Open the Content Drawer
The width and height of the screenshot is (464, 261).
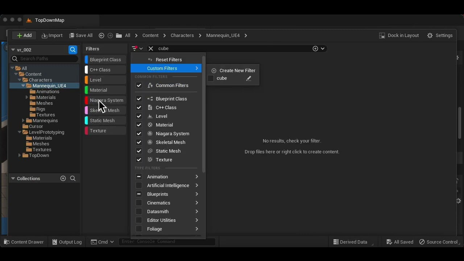point(24,242)
